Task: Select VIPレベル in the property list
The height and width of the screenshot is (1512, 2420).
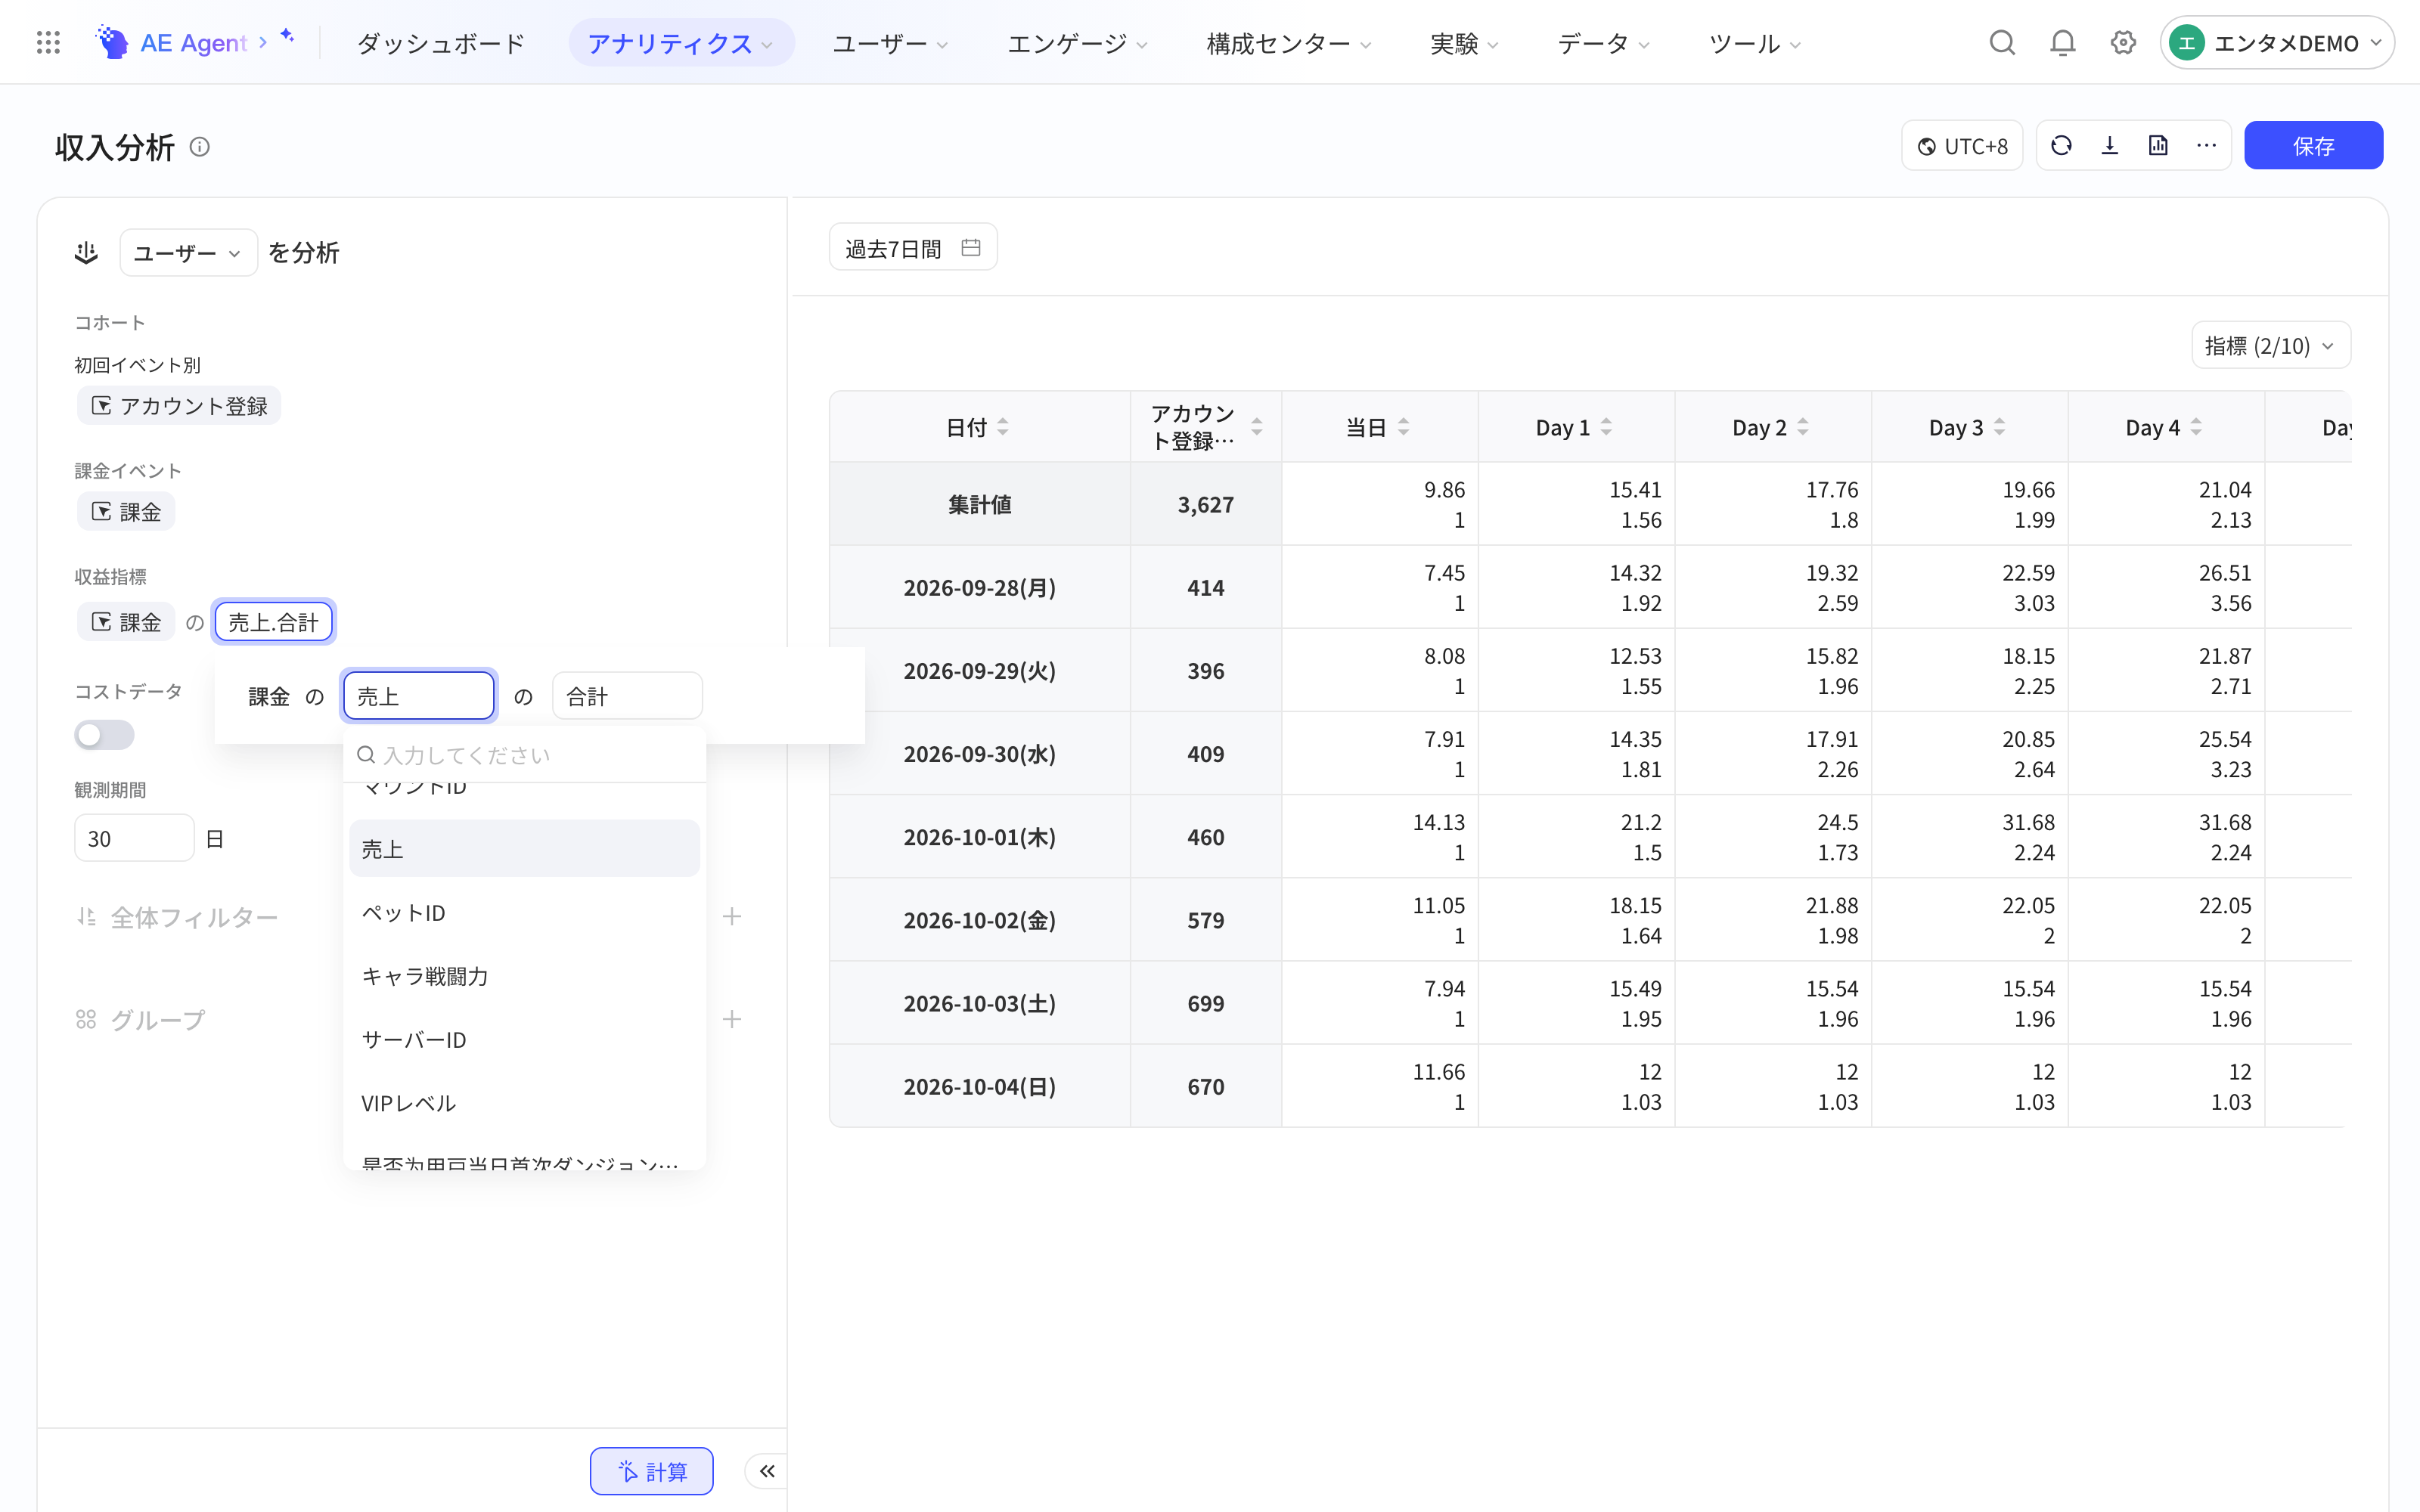Action: (x=524, y=1103)
